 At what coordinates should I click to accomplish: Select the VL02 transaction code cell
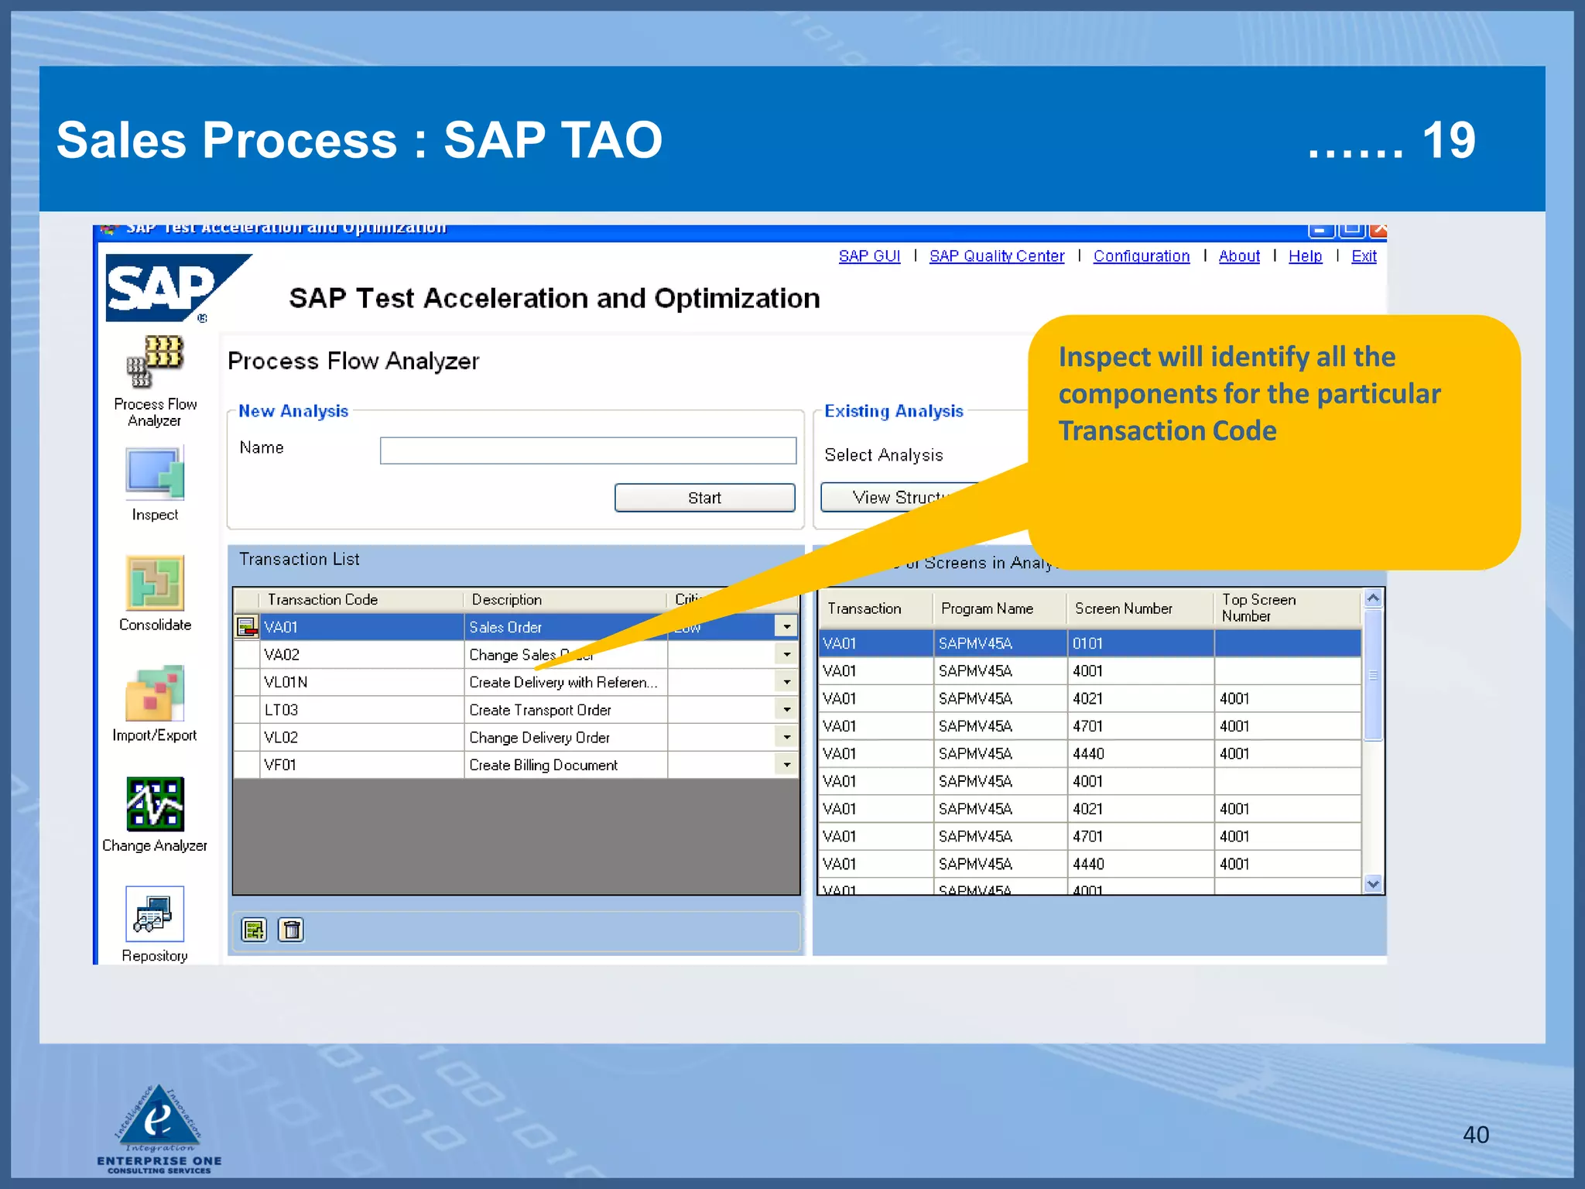(362, 737)
